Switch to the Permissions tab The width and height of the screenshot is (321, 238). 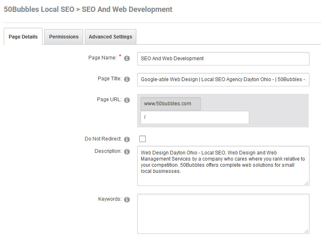pos(64,37)
